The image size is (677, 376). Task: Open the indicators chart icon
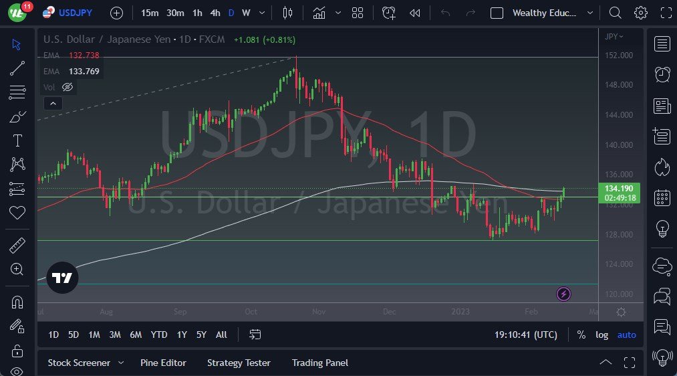319,13
